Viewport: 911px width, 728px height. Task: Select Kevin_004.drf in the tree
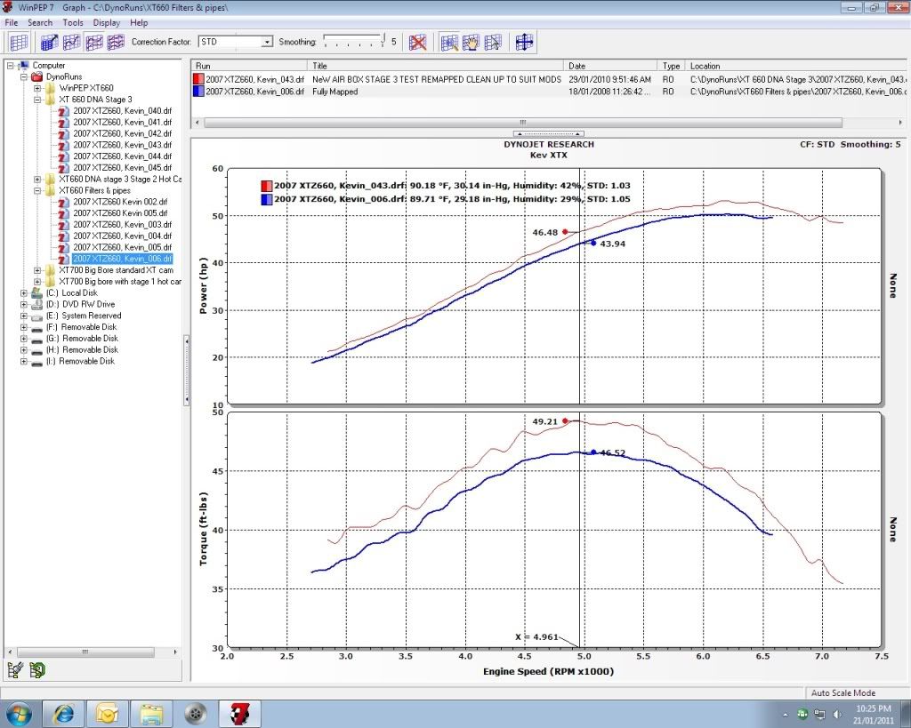point(122,236)
